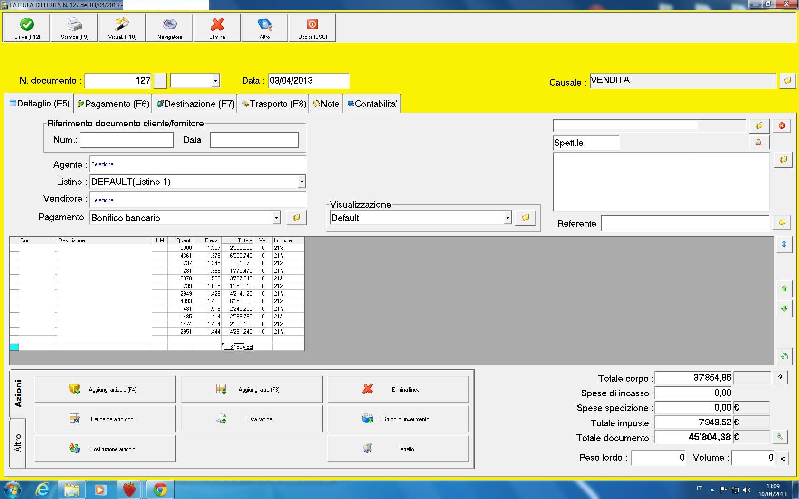Click the red clear customer icon

[781, 126]
